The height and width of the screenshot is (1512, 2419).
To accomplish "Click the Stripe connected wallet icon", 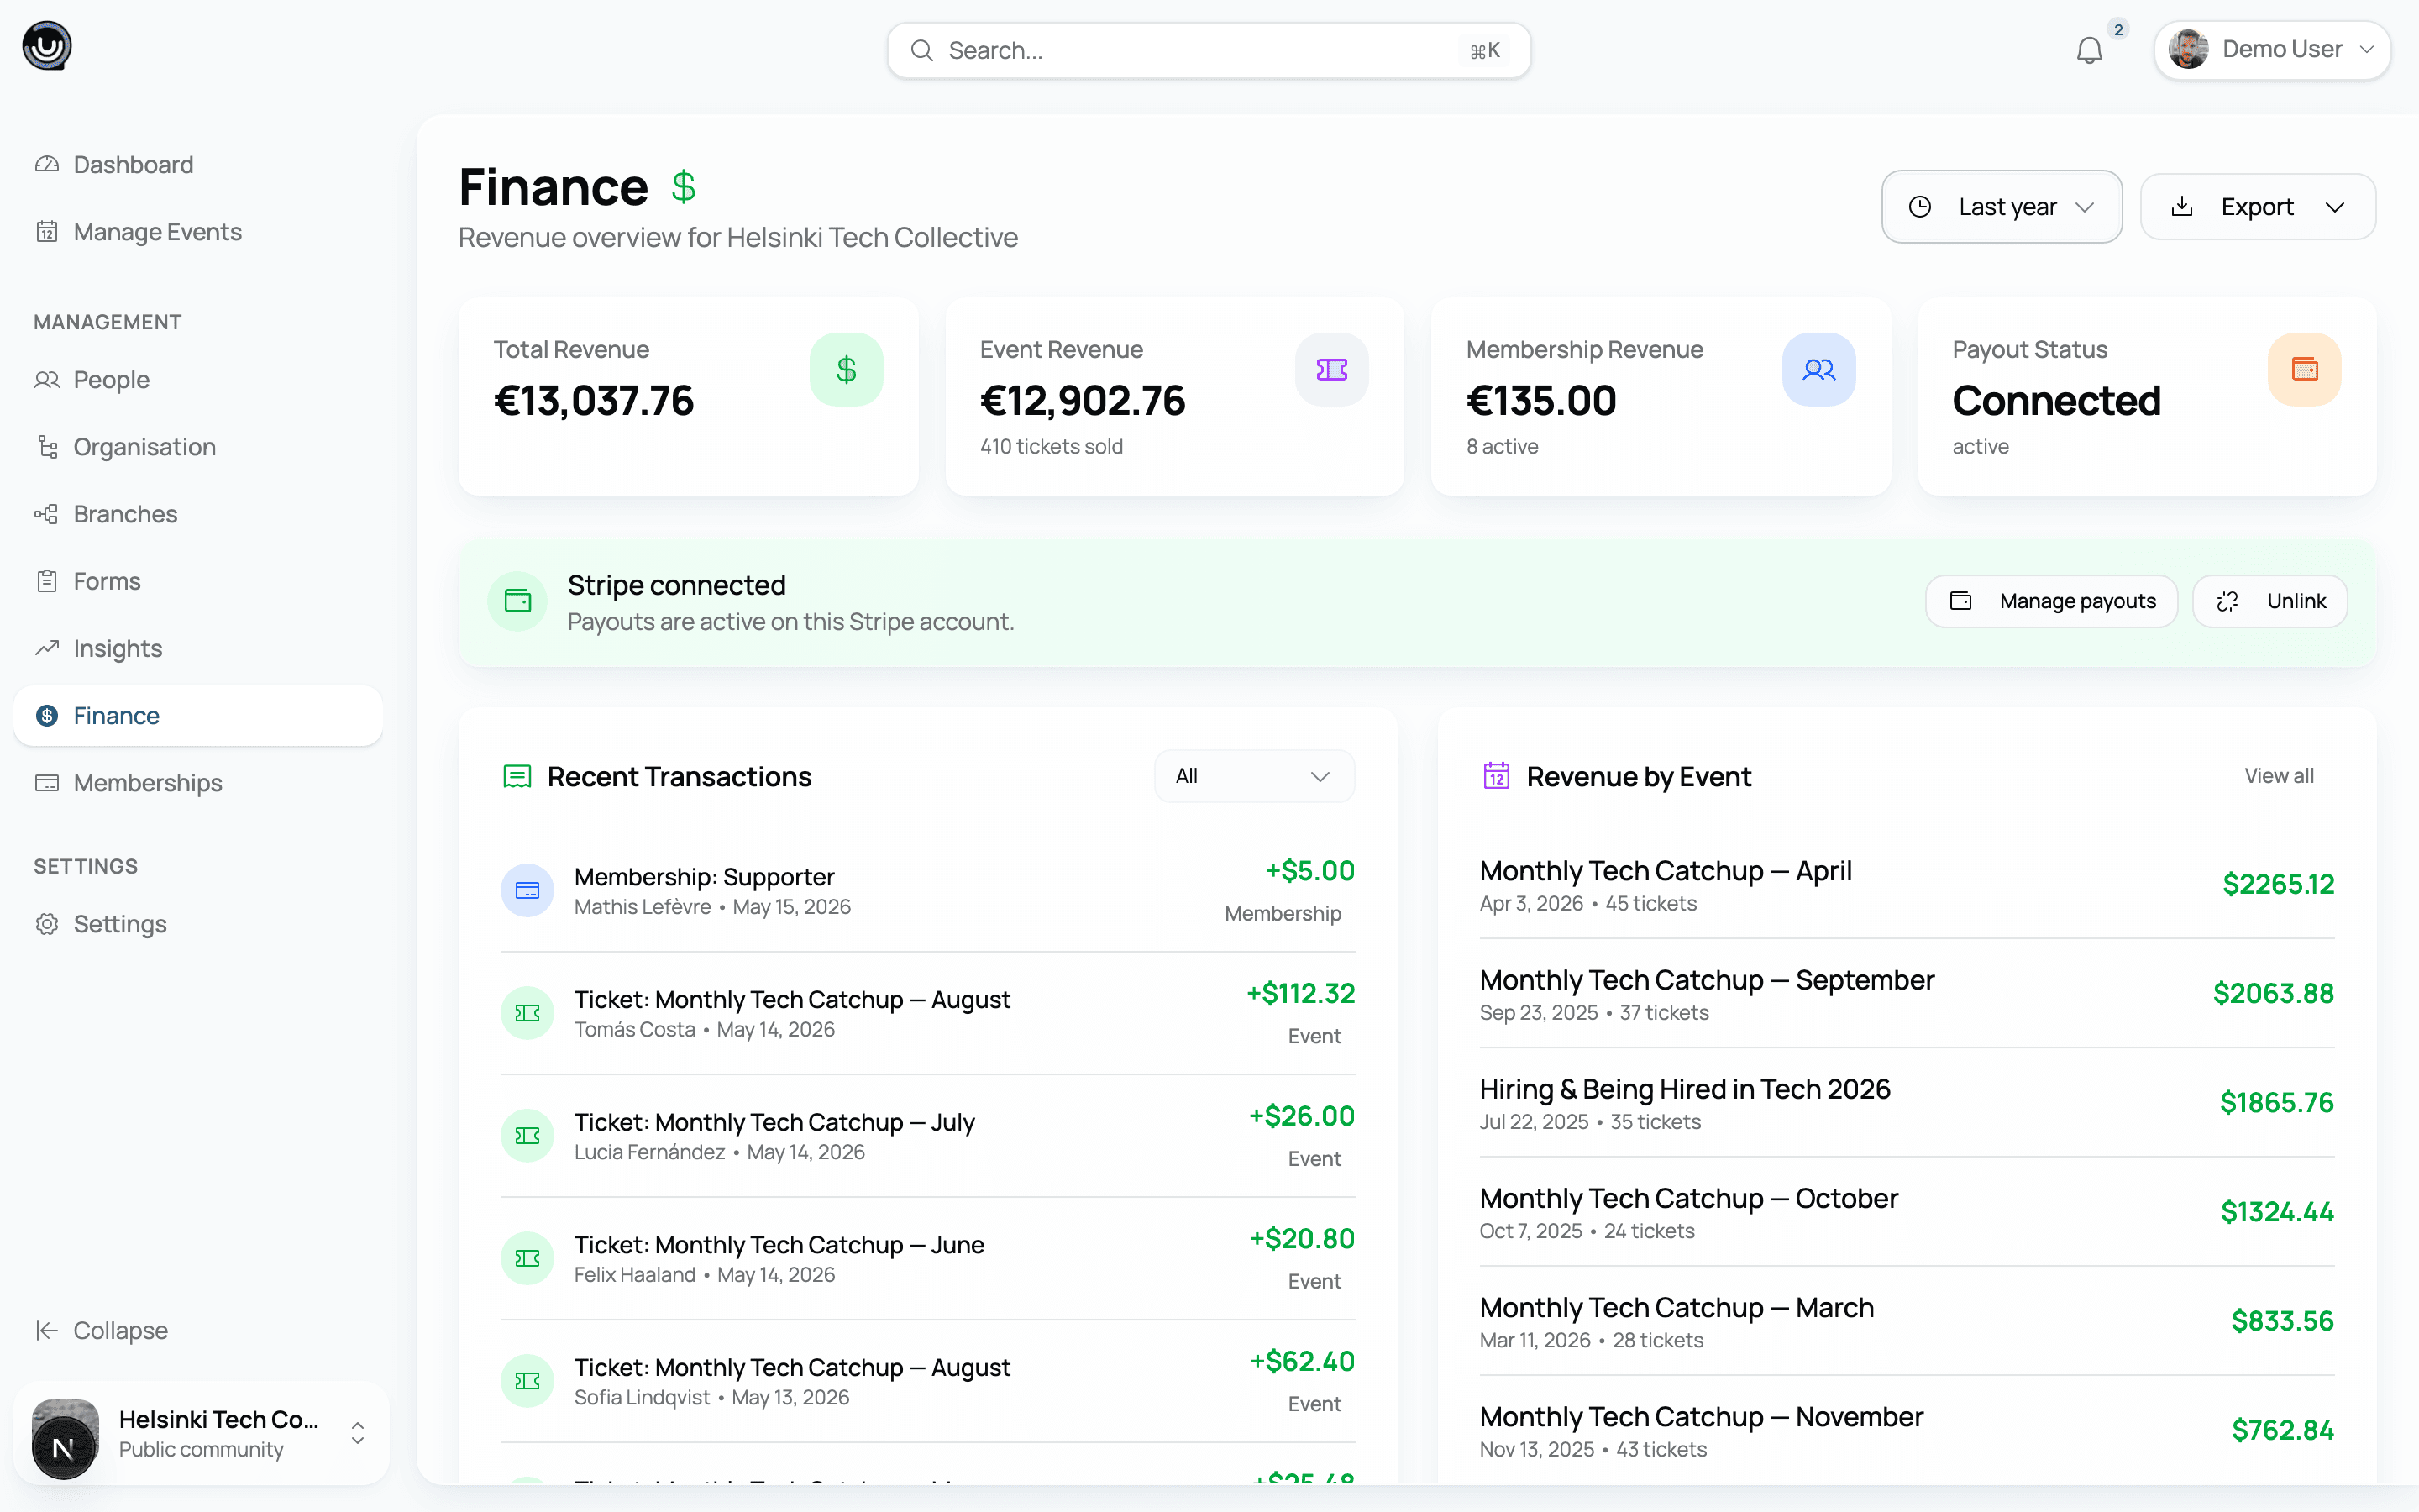I will 517,600.
